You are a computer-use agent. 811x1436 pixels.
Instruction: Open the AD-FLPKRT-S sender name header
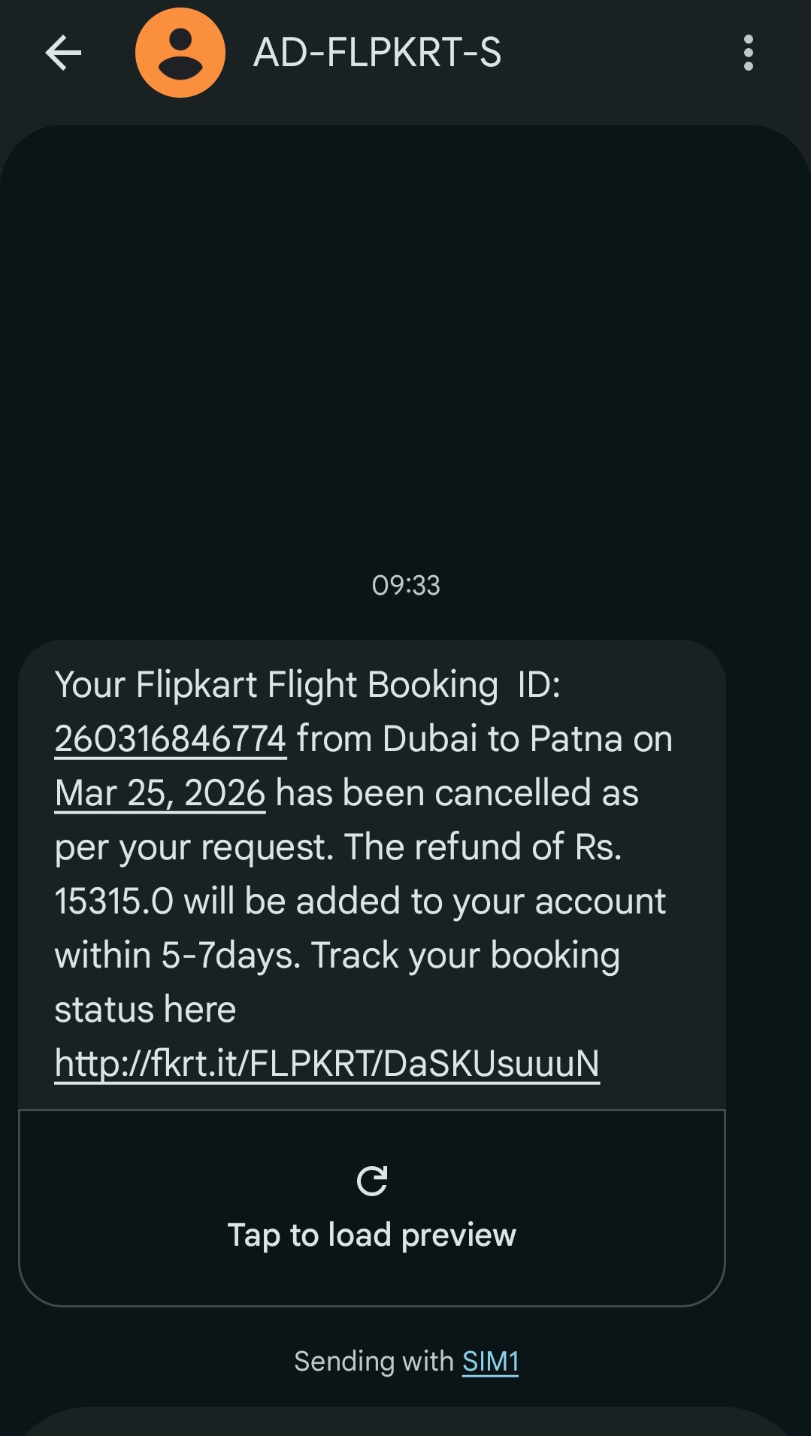coord(377,53)
